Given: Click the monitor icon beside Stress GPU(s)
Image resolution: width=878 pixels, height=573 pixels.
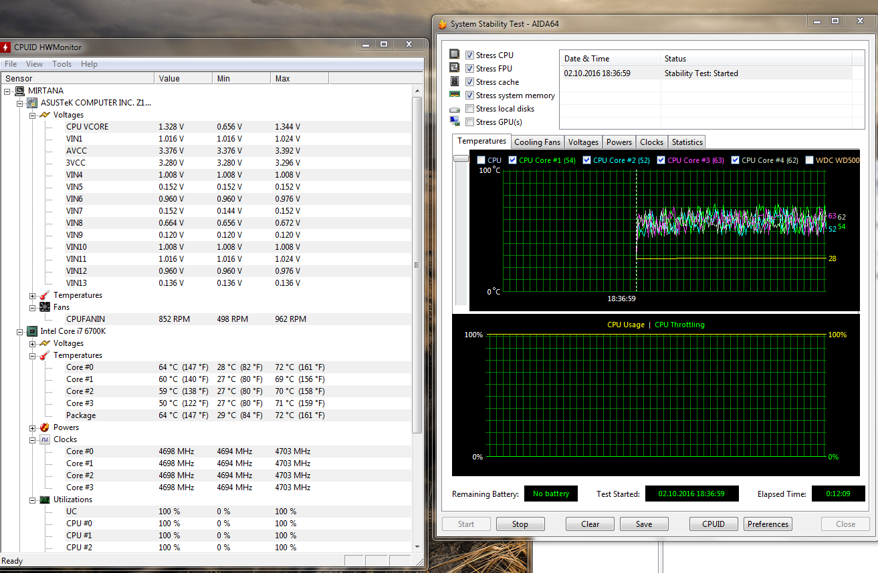Looking at the screenshot, I should point(455,122).
